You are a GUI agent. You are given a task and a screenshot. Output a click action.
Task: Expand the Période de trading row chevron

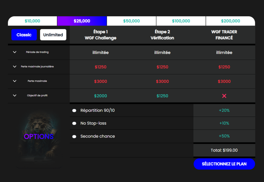tap(15, 52)
